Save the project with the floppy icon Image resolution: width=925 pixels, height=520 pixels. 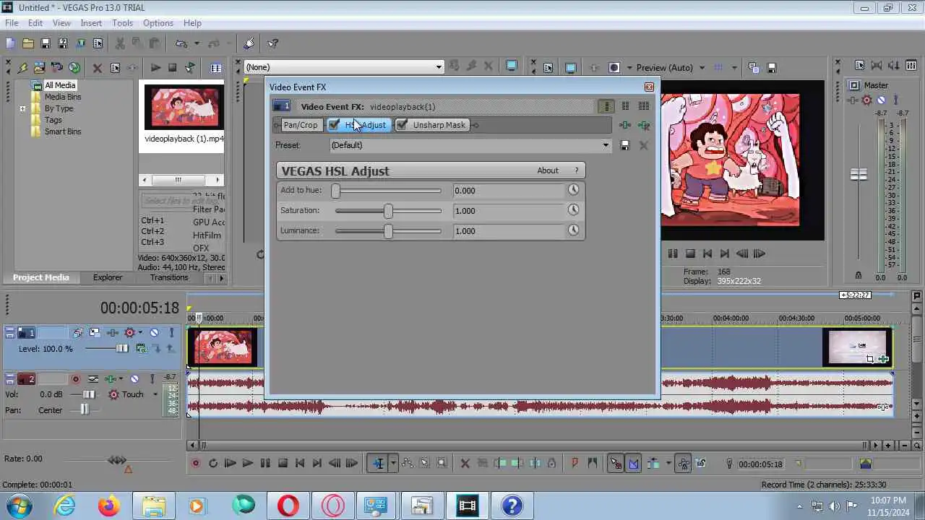pyautogui.click(x=45, y=43)
